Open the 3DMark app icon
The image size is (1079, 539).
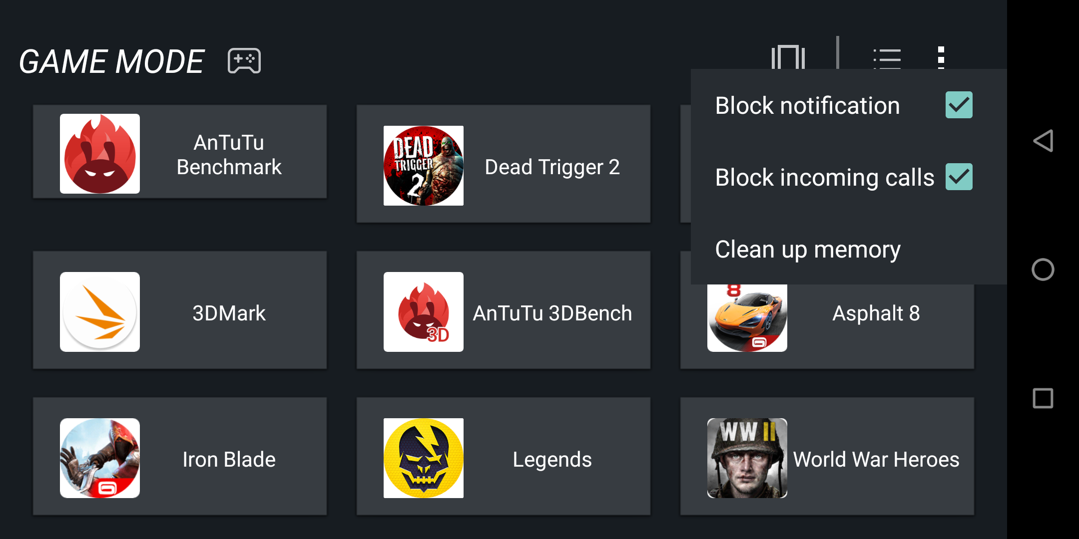(x=100, y=312)
